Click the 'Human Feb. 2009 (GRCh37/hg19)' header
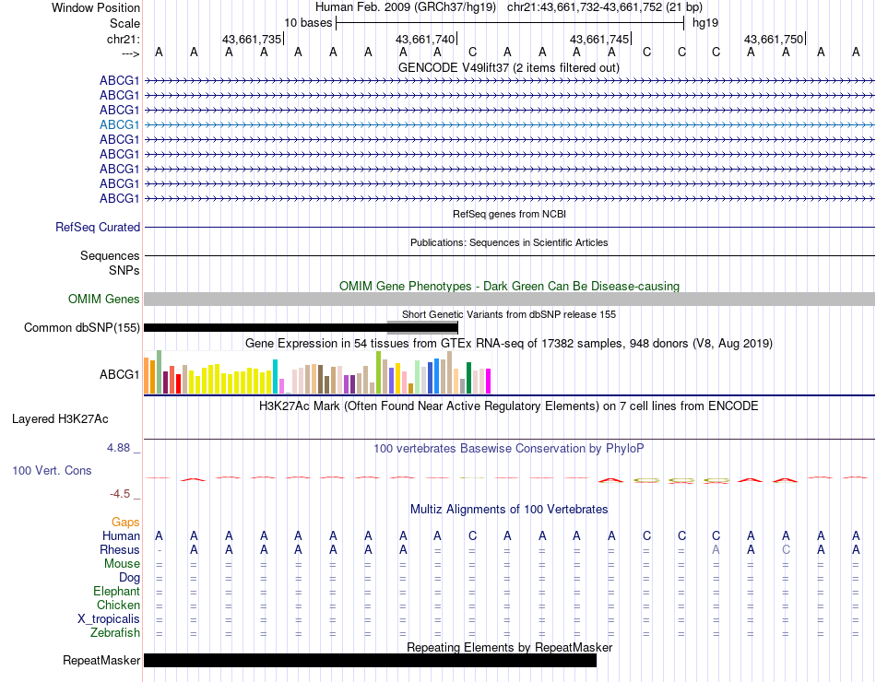 click(406, 7)
